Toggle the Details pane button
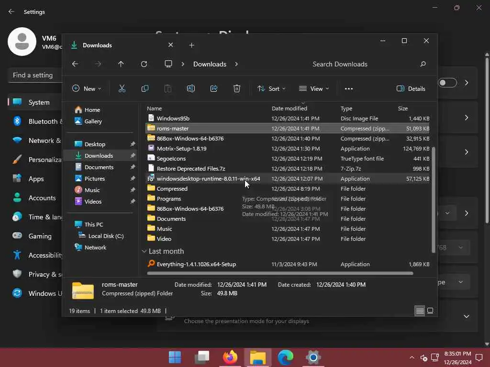This screenshot has width=490, height=367. [411, 88]
